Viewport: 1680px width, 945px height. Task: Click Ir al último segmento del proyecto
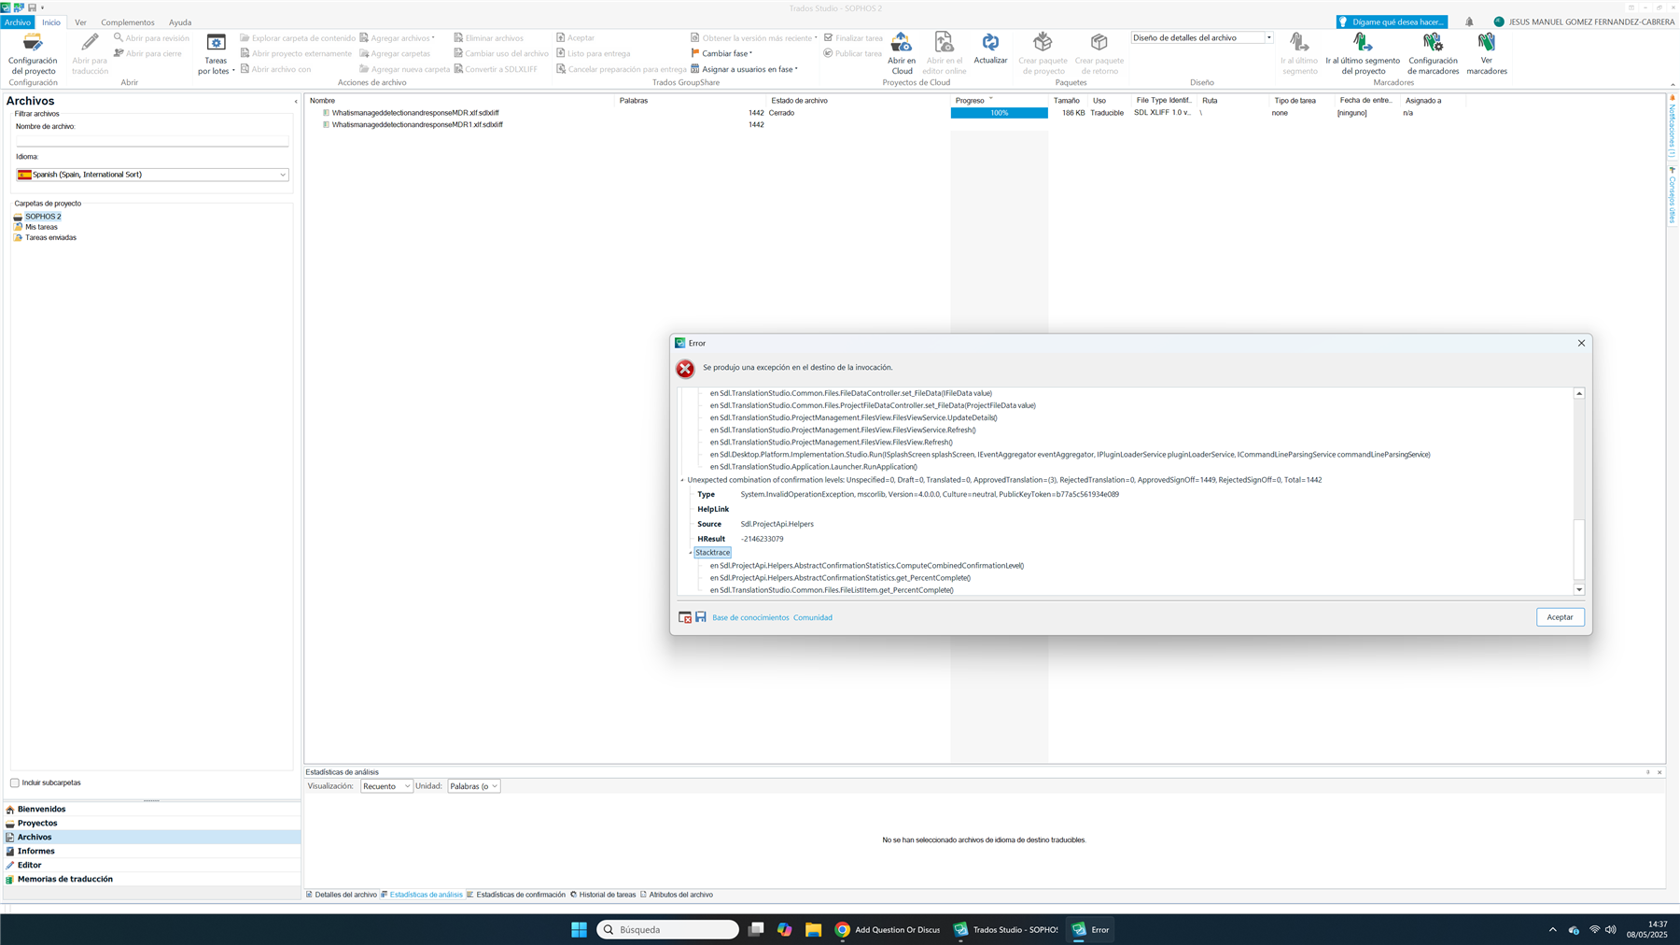click(x=1363, y=53)
